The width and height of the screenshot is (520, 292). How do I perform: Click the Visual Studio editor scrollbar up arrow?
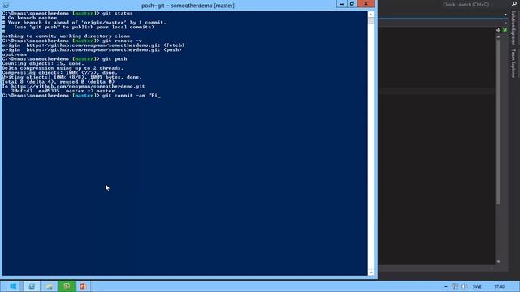point(498,36)
